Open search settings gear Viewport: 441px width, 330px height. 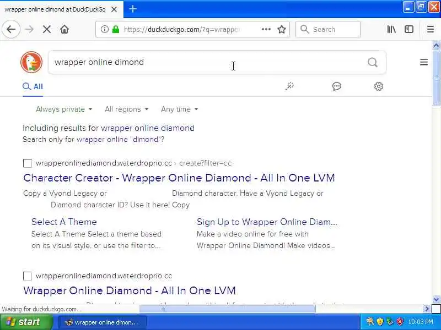pyautogui.click(x=379, y=86)
